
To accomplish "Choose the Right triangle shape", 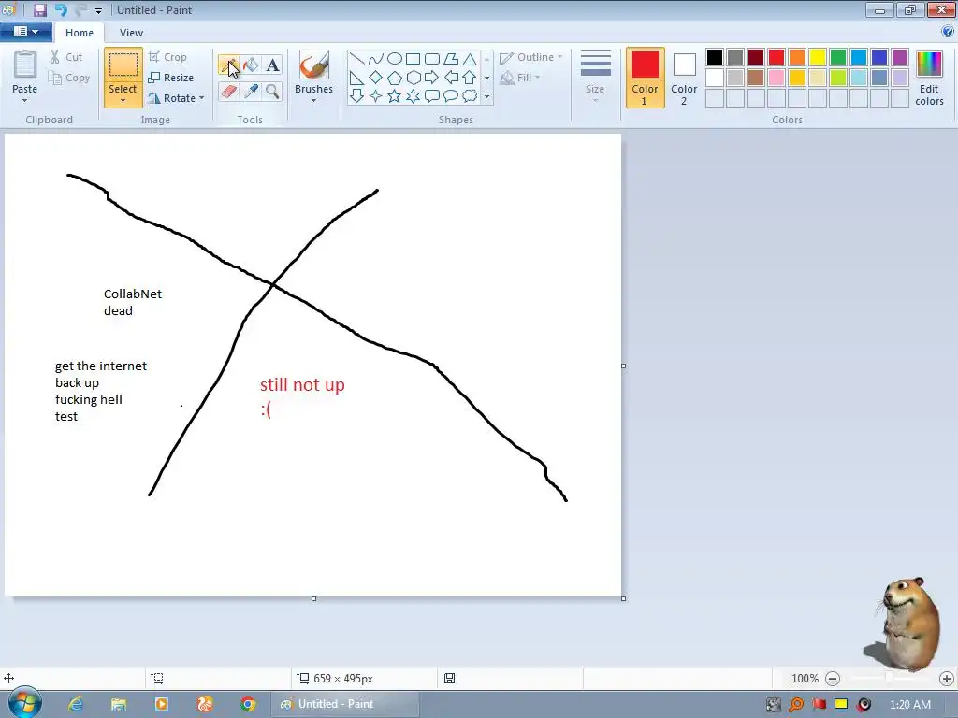I will (356, 78).
